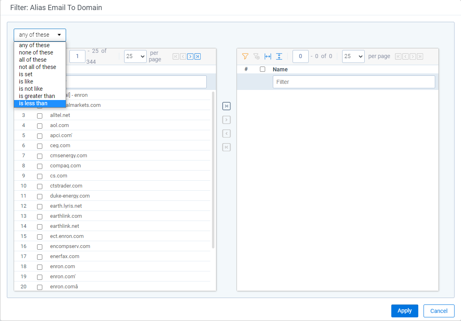
Task: Click the encompserv.com row text
Action: click(x=70, y=246)
